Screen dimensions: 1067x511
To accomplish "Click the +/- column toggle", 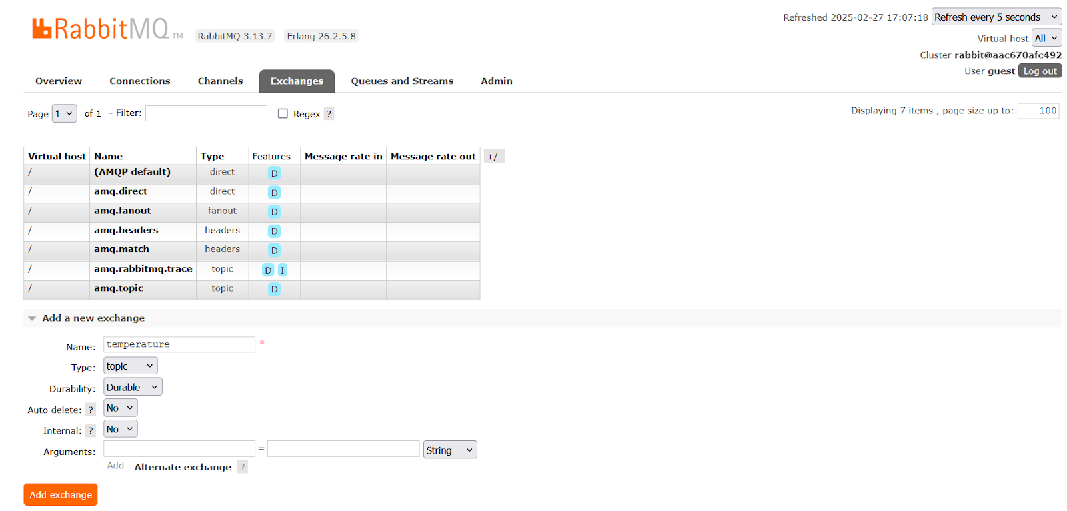I will coord(494,157).
